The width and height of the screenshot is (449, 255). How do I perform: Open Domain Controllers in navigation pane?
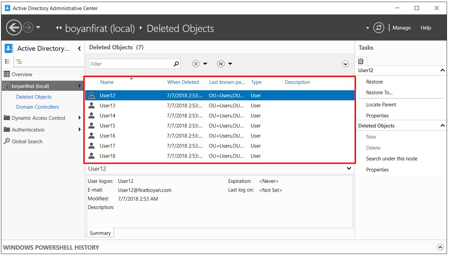click(38, 107)
